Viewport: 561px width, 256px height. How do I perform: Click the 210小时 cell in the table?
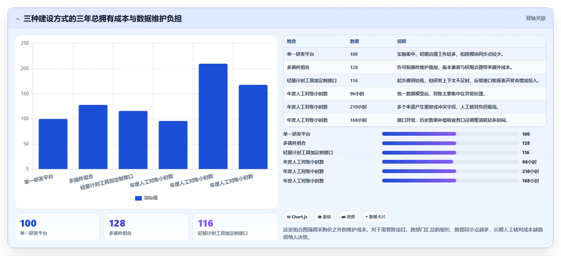pos(358,107)
